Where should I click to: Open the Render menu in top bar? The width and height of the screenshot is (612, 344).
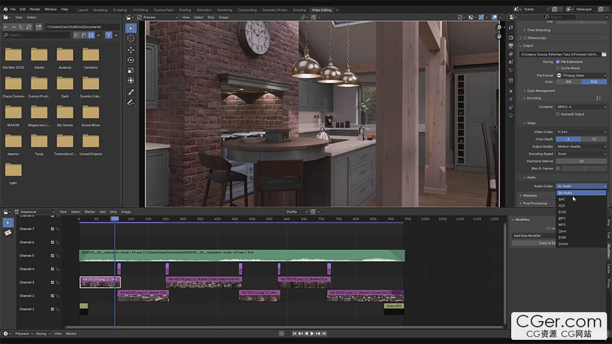point(35,9)
